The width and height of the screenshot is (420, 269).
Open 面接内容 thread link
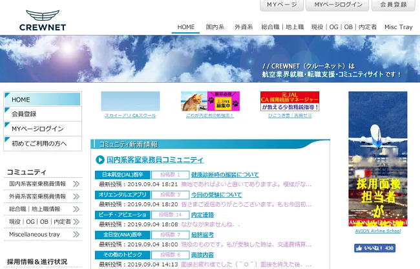(x=202, y=255)
